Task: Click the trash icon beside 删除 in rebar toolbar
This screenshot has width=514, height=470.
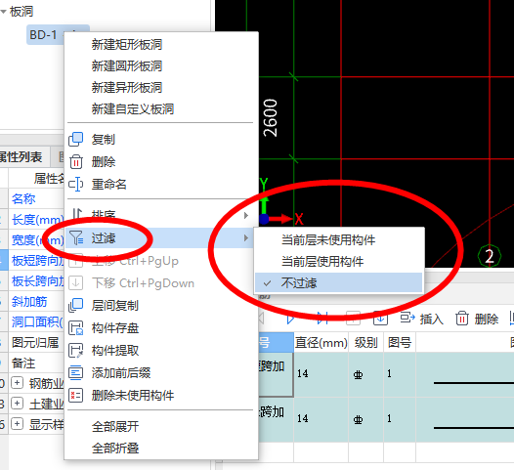Action: point(462,319)
